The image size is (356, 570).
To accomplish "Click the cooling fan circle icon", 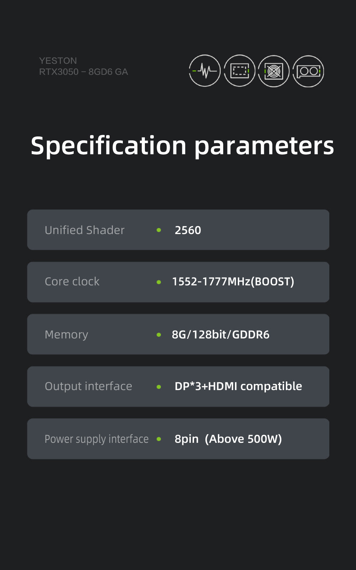I will coord(273,71).
